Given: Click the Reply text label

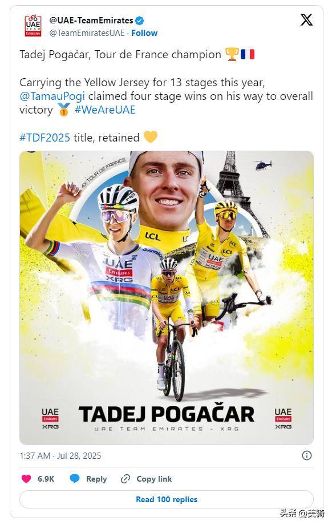Looking at the screenshot, I should [96, 479].
